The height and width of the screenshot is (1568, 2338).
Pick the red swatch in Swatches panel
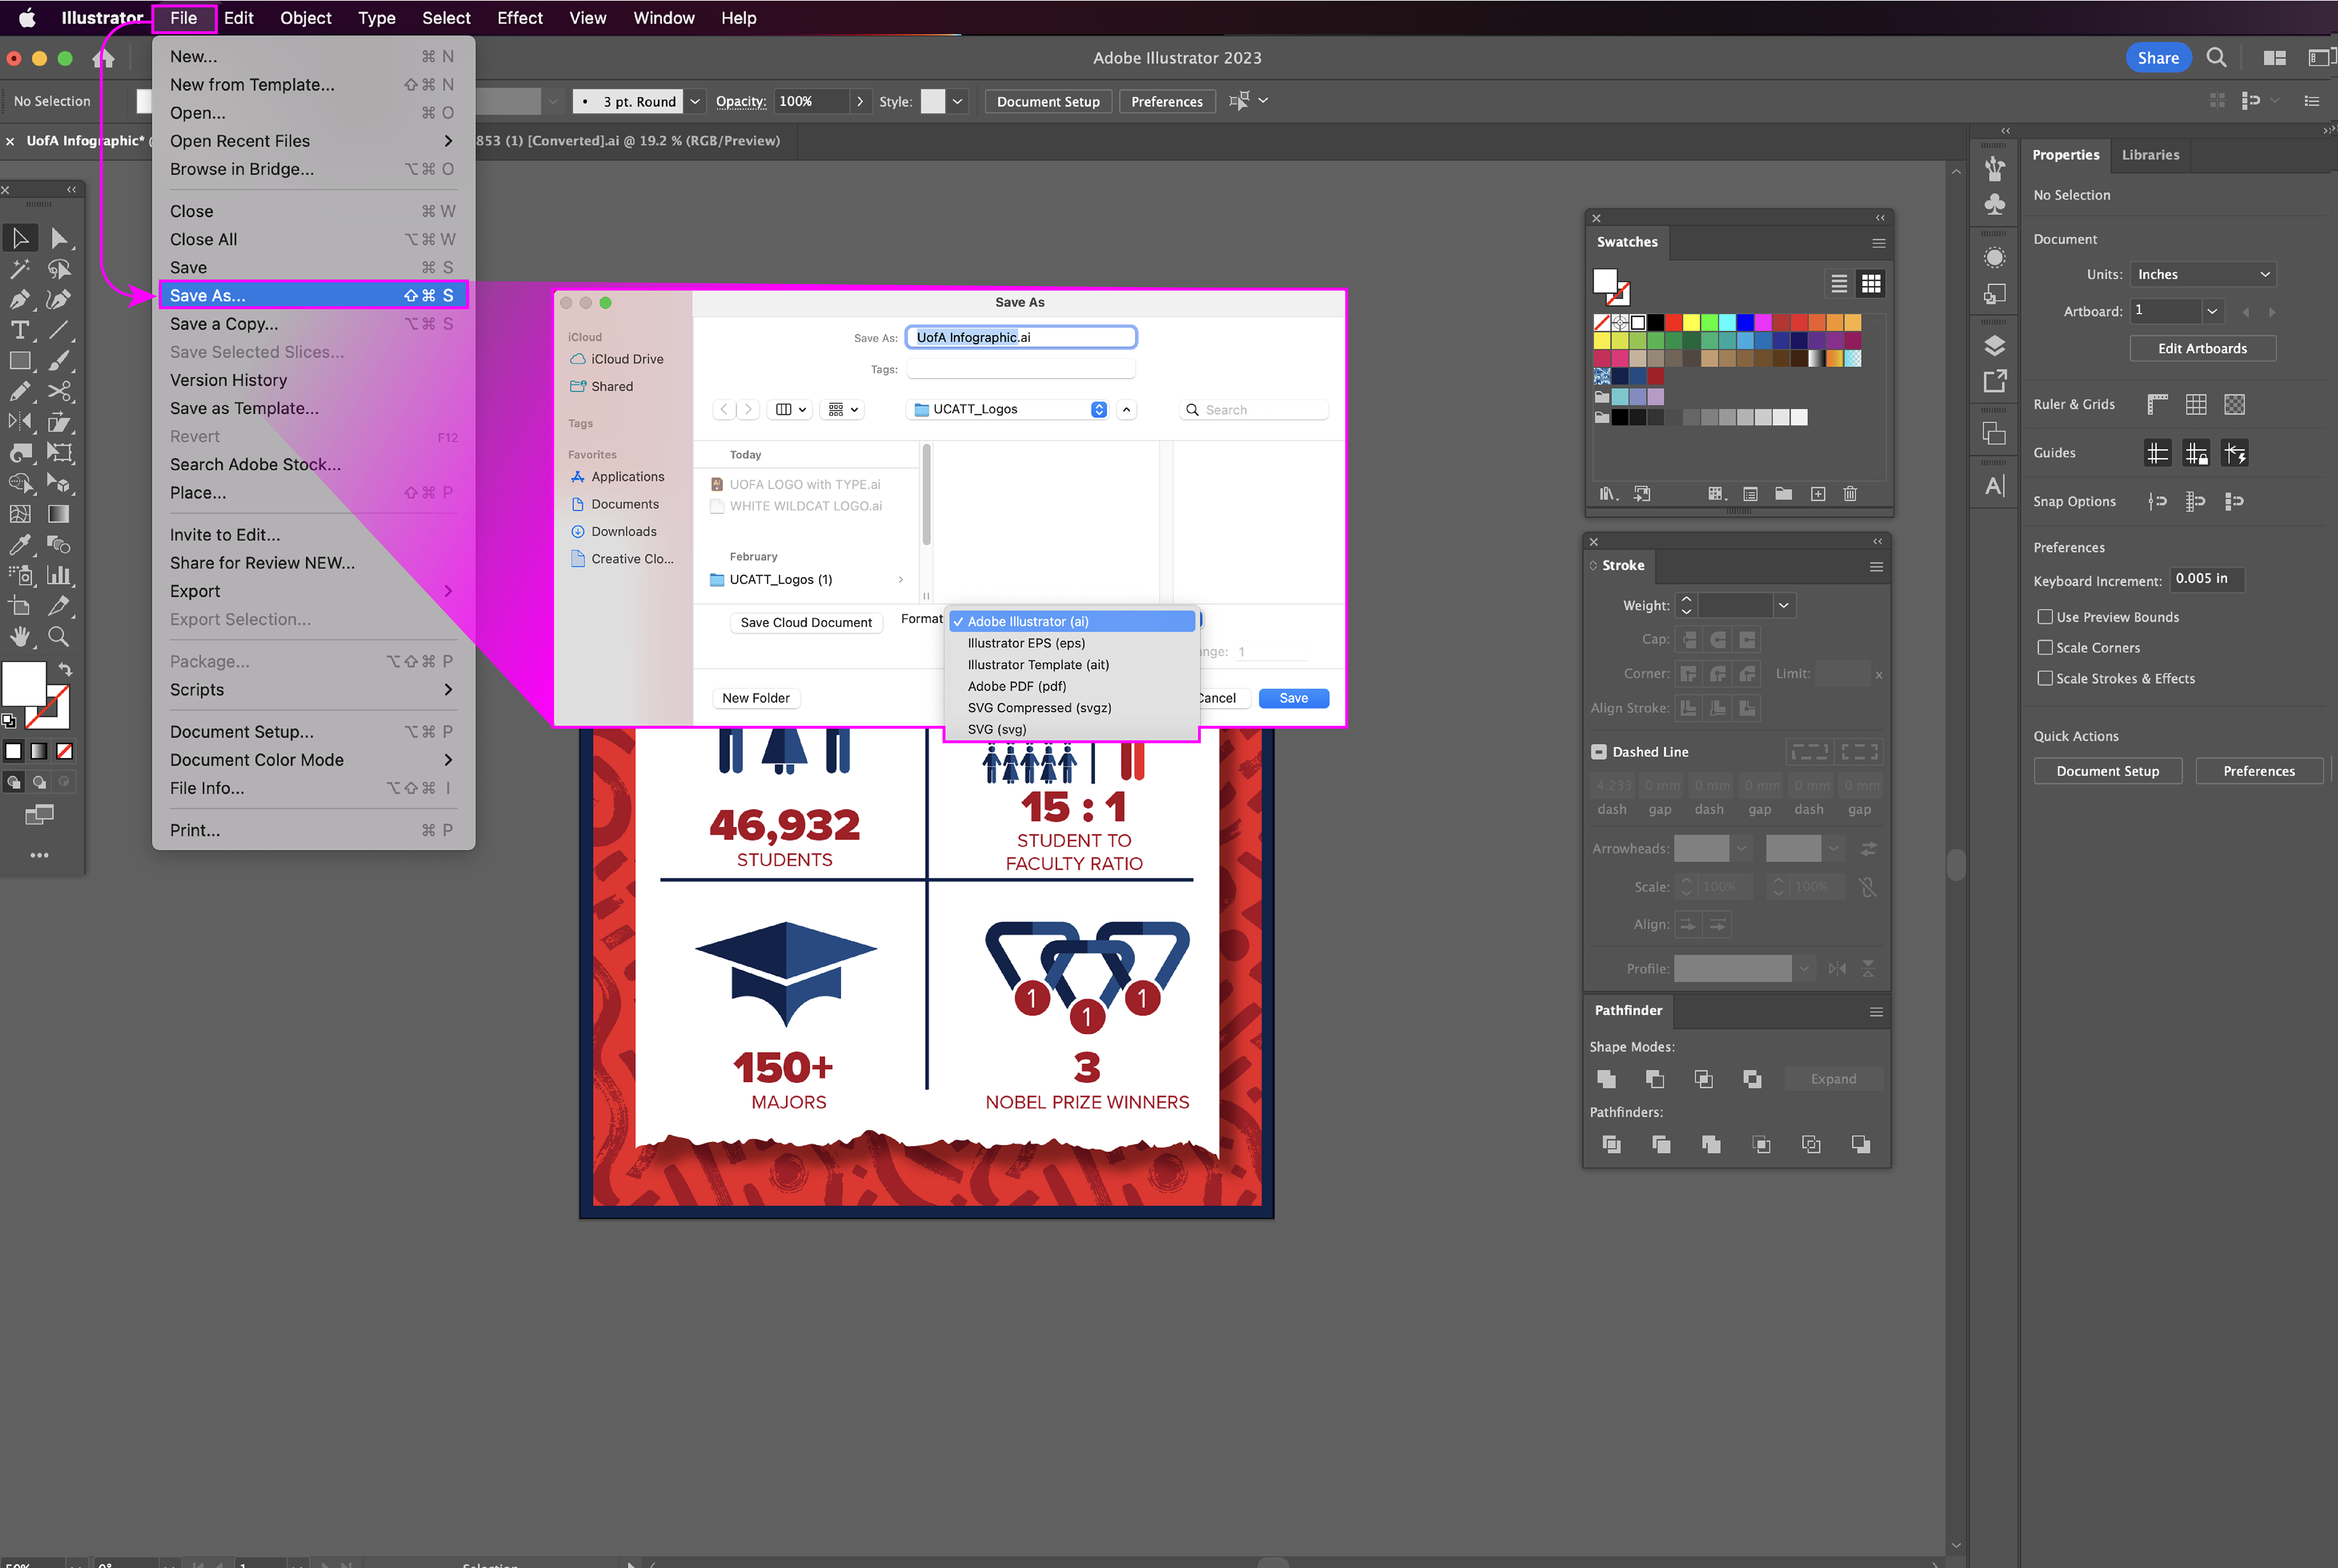point(1673,322)
